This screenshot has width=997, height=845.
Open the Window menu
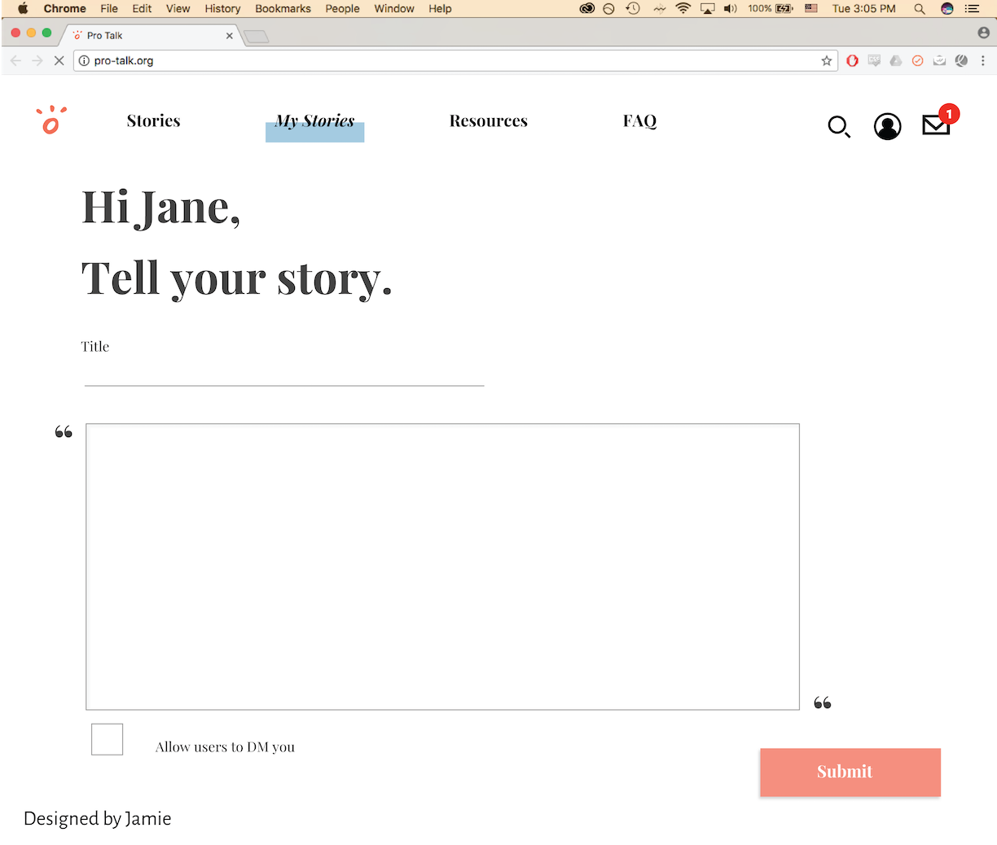[394, 8]
